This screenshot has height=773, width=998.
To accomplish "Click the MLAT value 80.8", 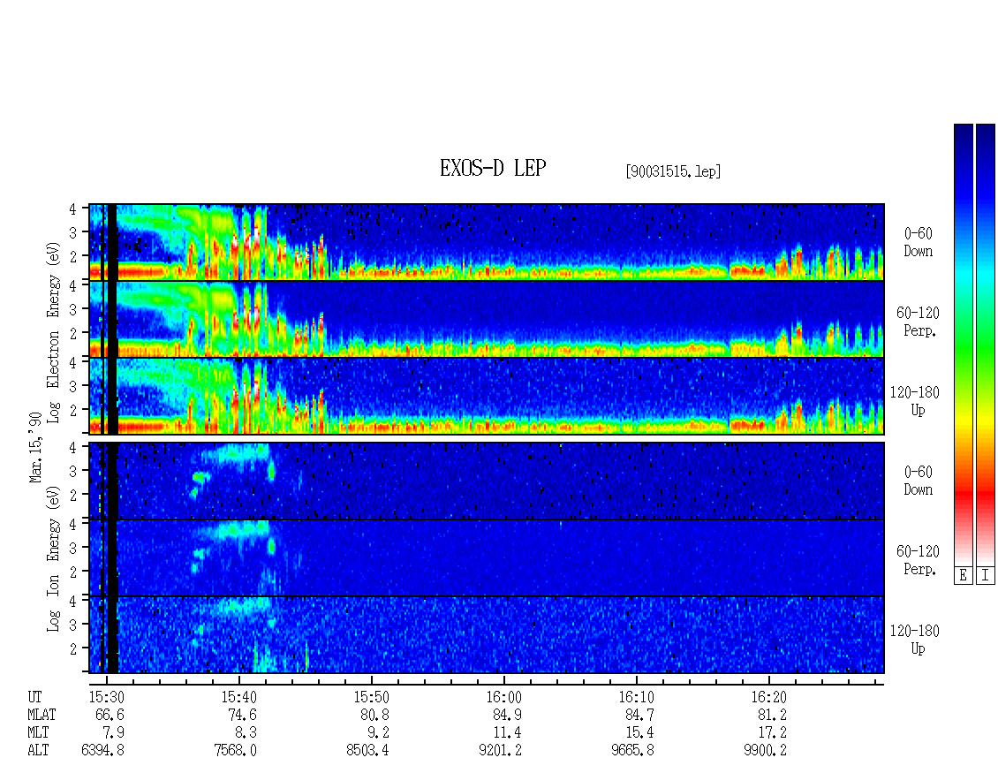I will [374, 715].
